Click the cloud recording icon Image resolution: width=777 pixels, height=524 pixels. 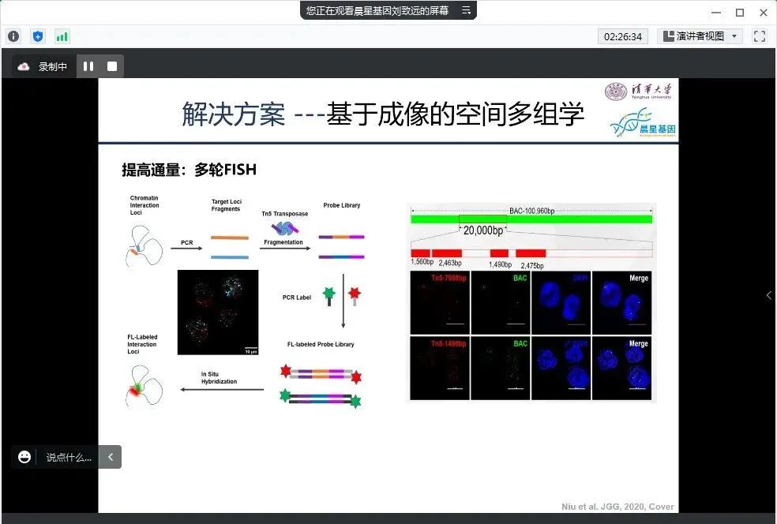click(24, 67)
